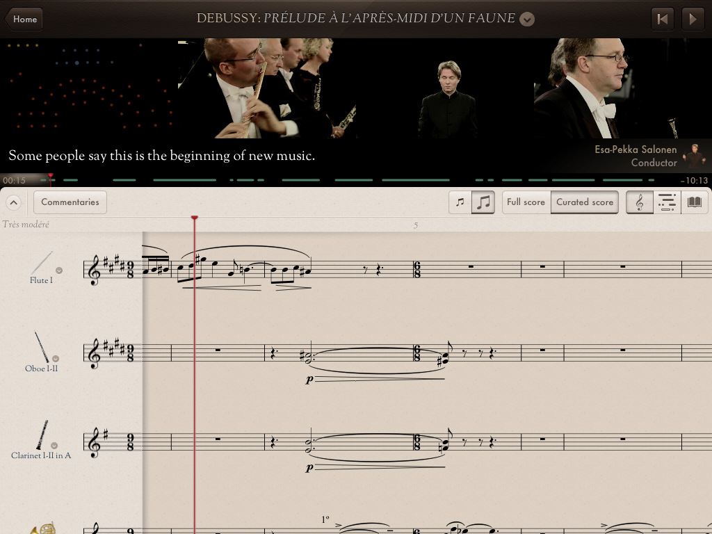Open the Commentaries panel
The width and height of the screenshot is (712, 534).
(70, 202)
